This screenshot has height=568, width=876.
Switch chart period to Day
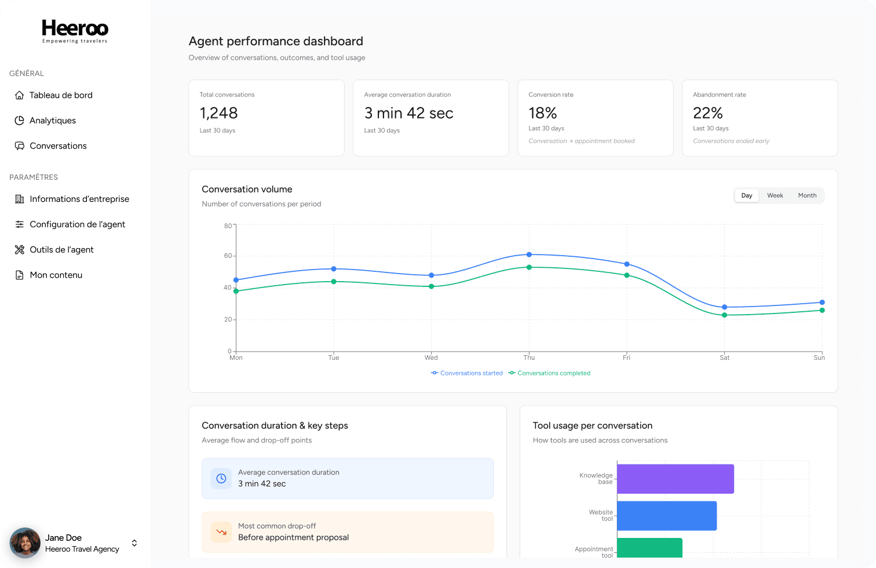747,196
